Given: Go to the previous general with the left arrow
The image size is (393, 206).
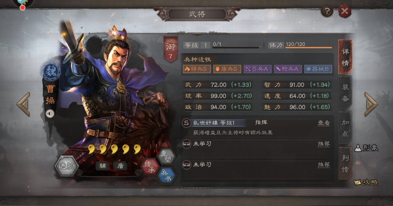Looking at the screenshot, I should (23, 104).
